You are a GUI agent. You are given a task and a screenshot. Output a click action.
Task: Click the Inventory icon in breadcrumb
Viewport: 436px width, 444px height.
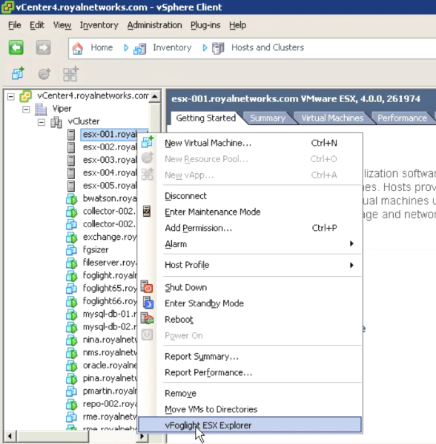[140, 49]
